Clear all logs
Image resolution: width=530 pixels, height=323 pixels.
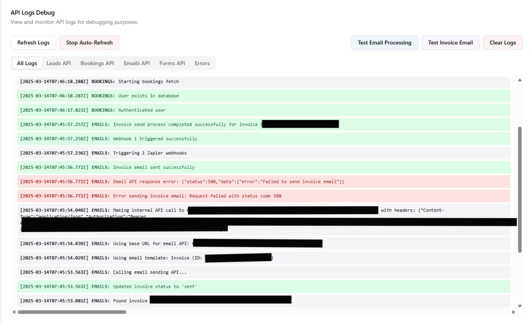pyautogui.click(x=503, y=42)
